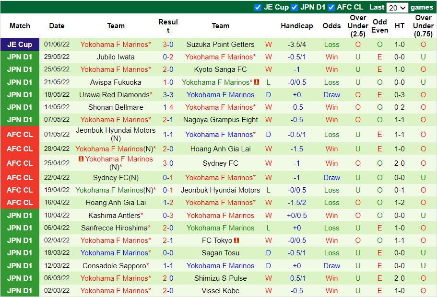Open the JE Cup league cell

point(20,44)
